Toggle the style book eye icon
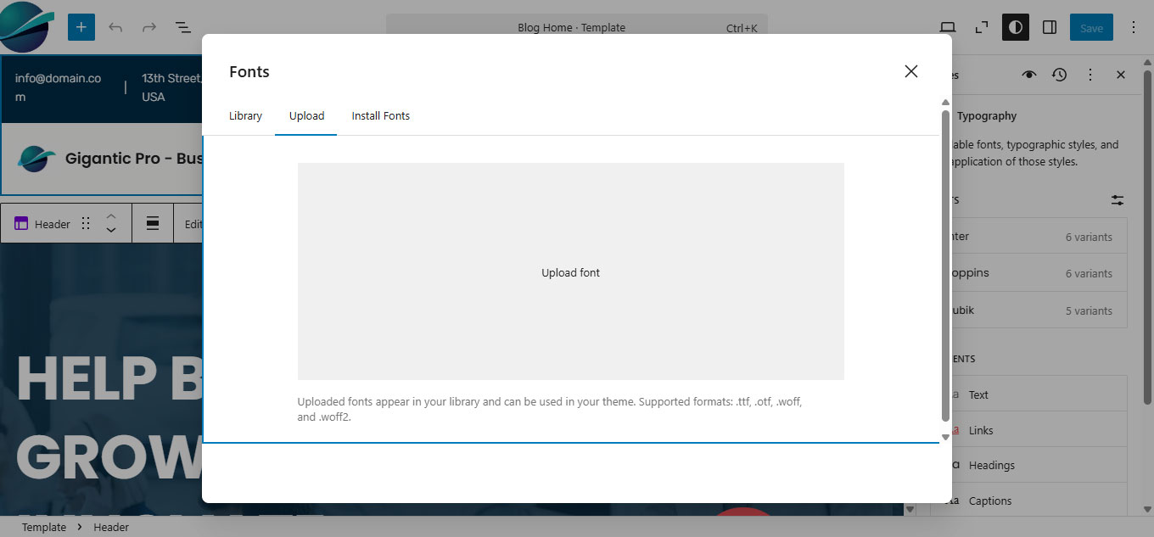 pos(1028,75)
